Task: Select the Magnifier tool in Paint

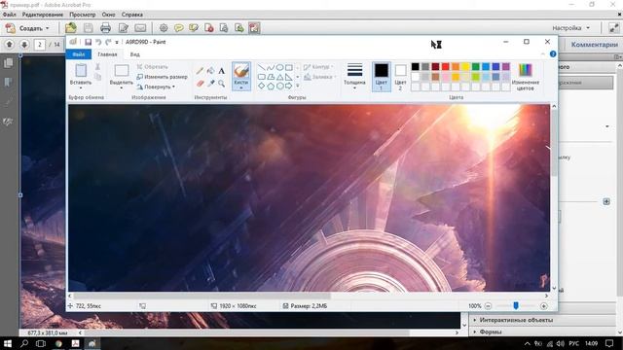Action: click(x=221, y=84)
